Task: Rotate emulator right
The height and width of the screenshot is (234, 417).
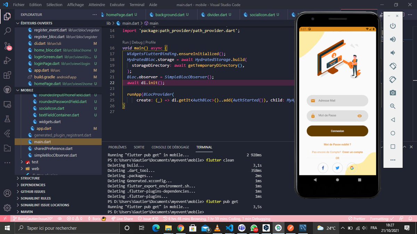Action: click(393, 79)
